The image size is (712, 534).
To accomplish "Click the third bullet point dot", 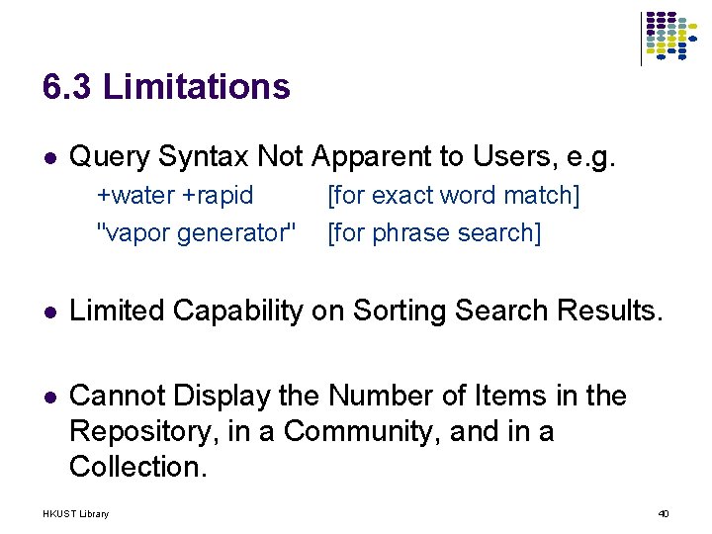I will (x=50, y=398).
